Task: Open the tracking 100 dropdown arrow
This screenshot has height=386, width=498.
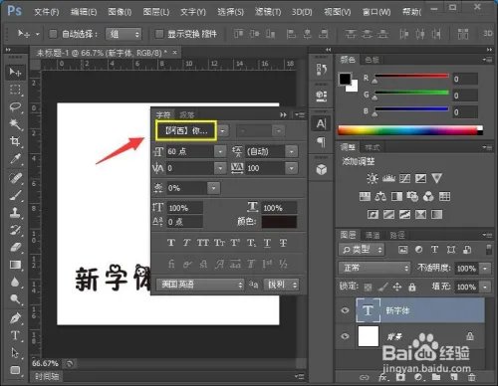Action: tap(292, 168)
